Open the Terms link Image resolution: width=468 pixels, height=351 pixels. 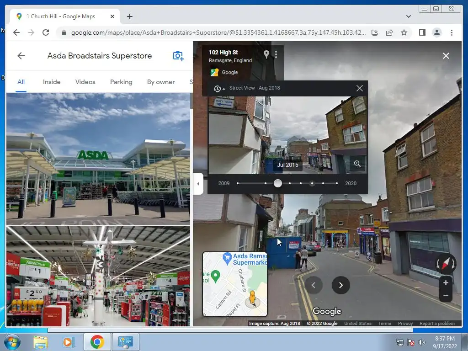coord(385,323)
